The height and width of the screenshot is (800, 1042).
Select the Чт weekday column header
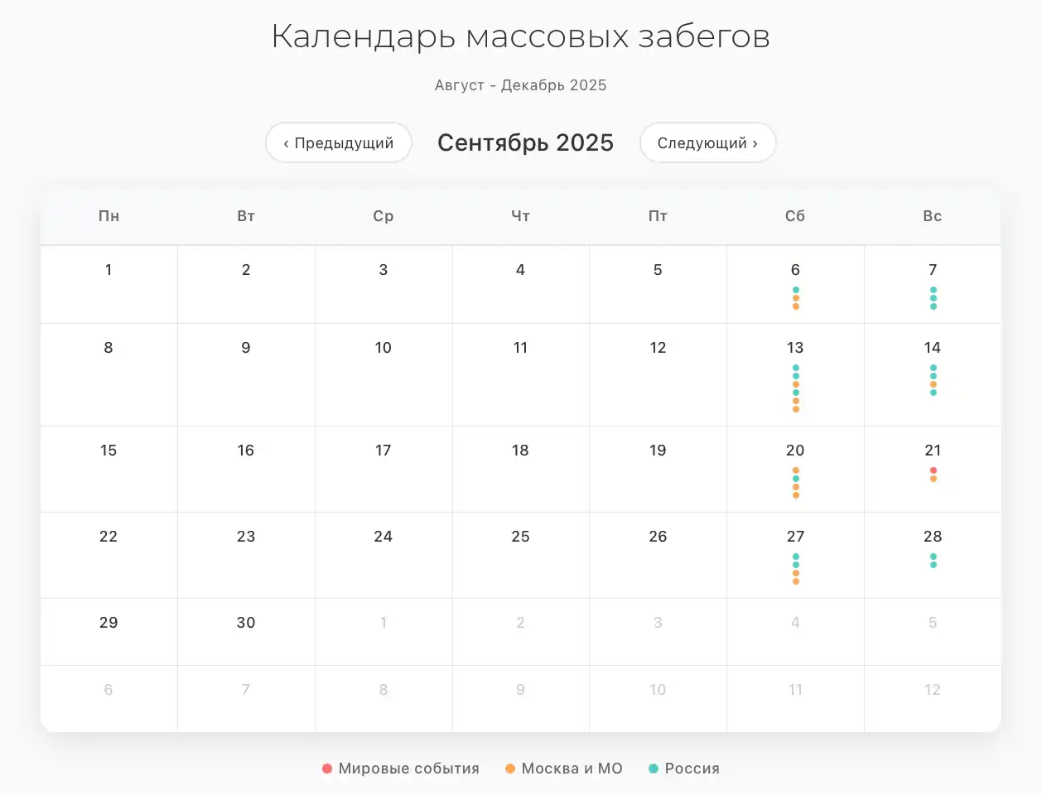[520, 216]
